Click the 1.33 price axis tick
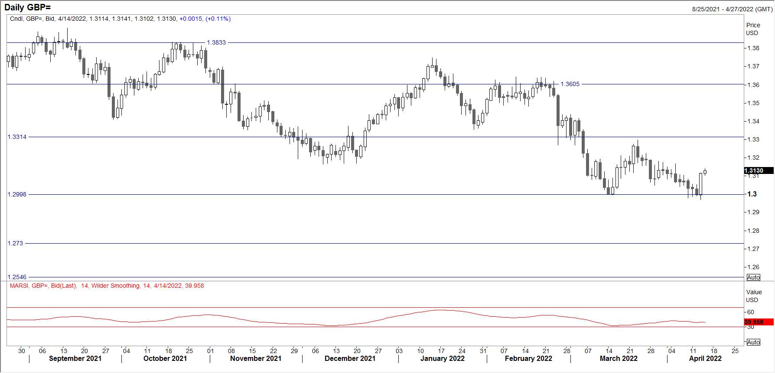 (x=753, y=139)
